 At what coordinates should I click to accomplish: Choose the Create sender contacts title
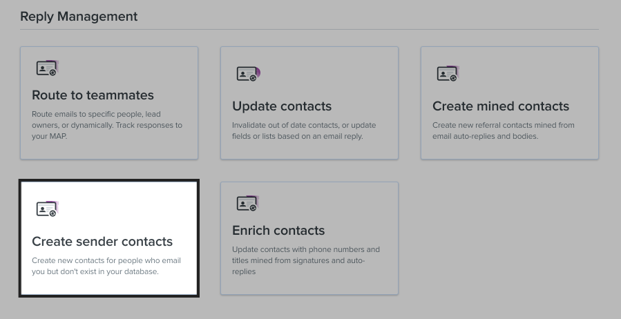pyautogui.click(x=102, y=242)
